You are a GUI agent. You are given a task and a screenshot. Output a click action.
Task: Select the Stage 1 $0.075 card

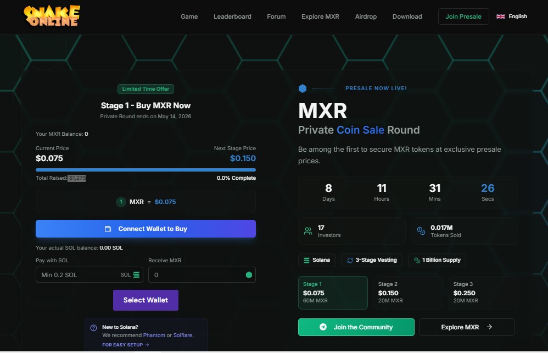pos(333,293)
